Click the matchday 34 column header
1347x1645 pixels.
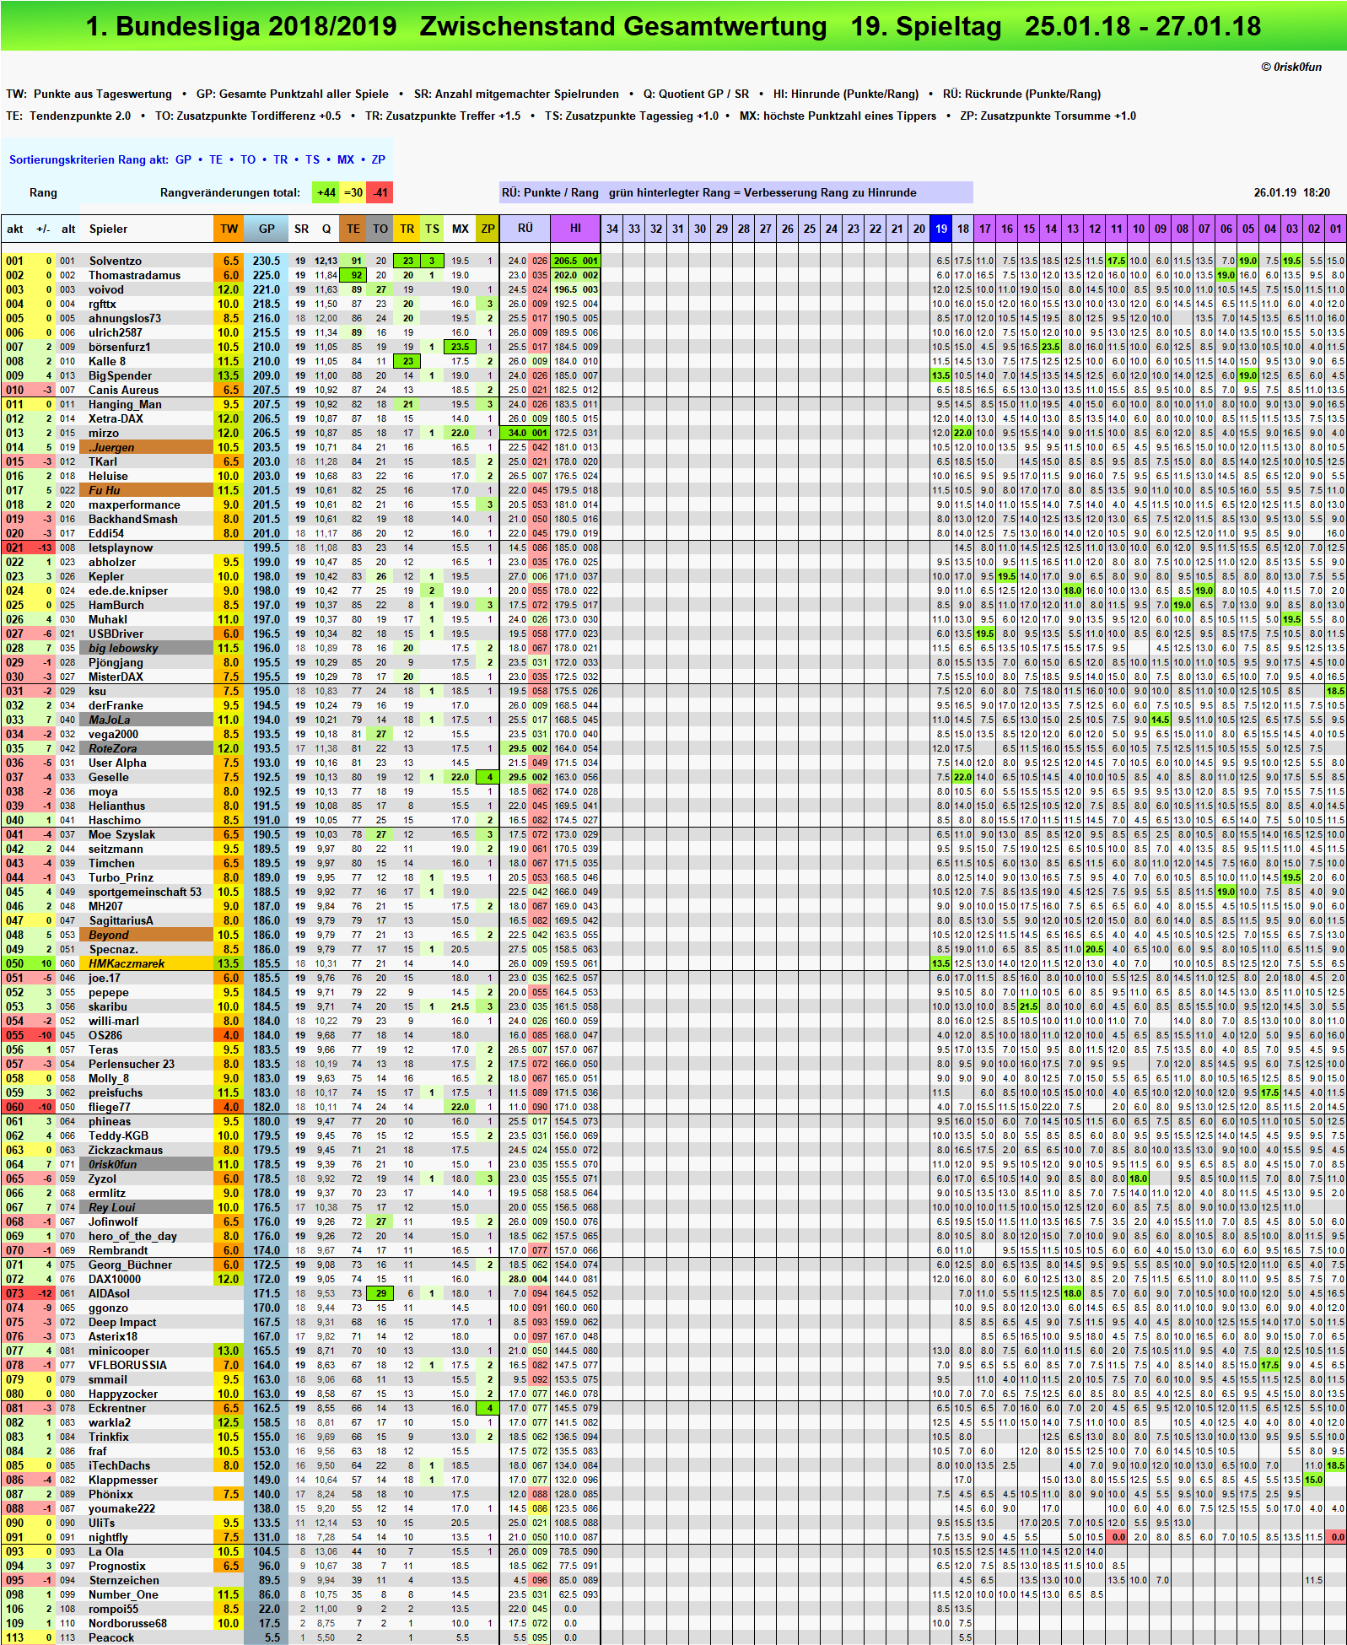(x=612, y=229)
